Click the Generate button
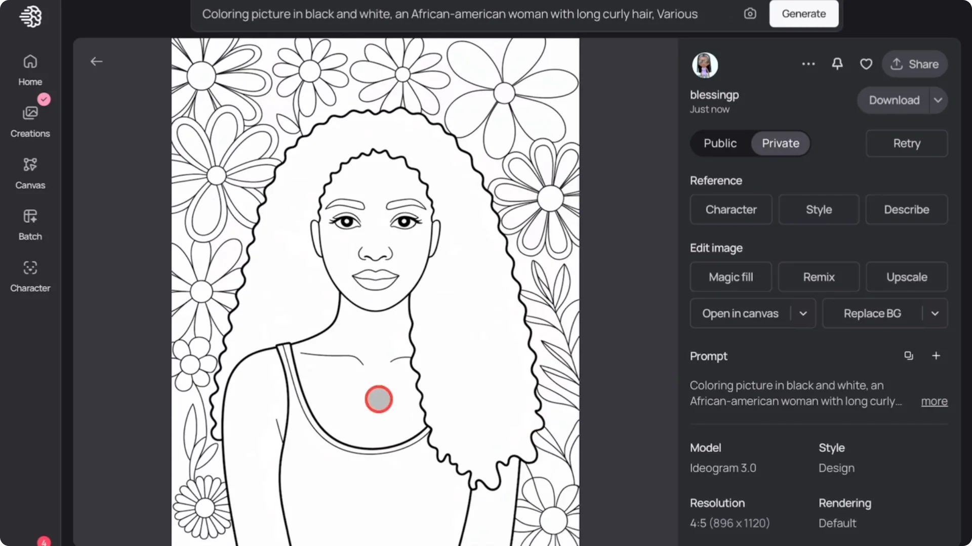Viewport: 972px width, 546px height. pos(803,14)
